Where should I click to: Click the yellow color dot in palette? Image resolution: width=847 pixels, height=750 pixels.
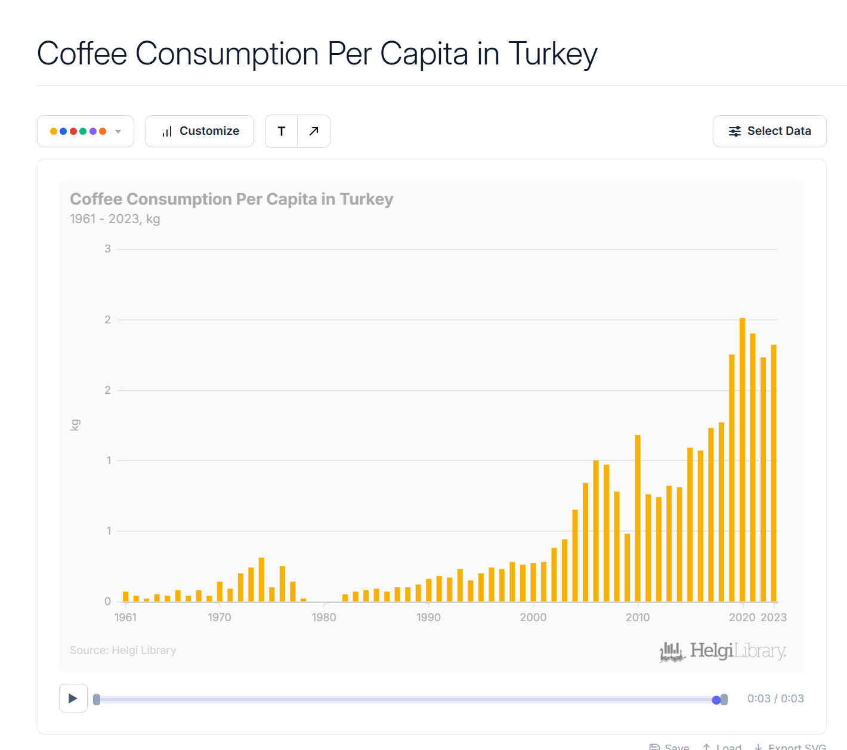click(x=54, y=131)
